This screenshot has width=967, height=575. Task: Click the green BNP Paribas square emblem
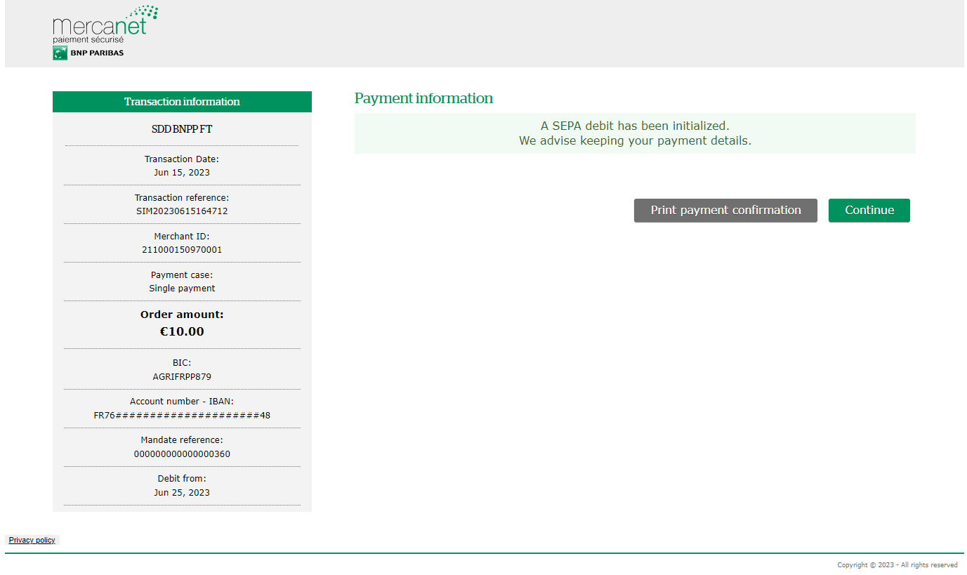pos(60,53)
